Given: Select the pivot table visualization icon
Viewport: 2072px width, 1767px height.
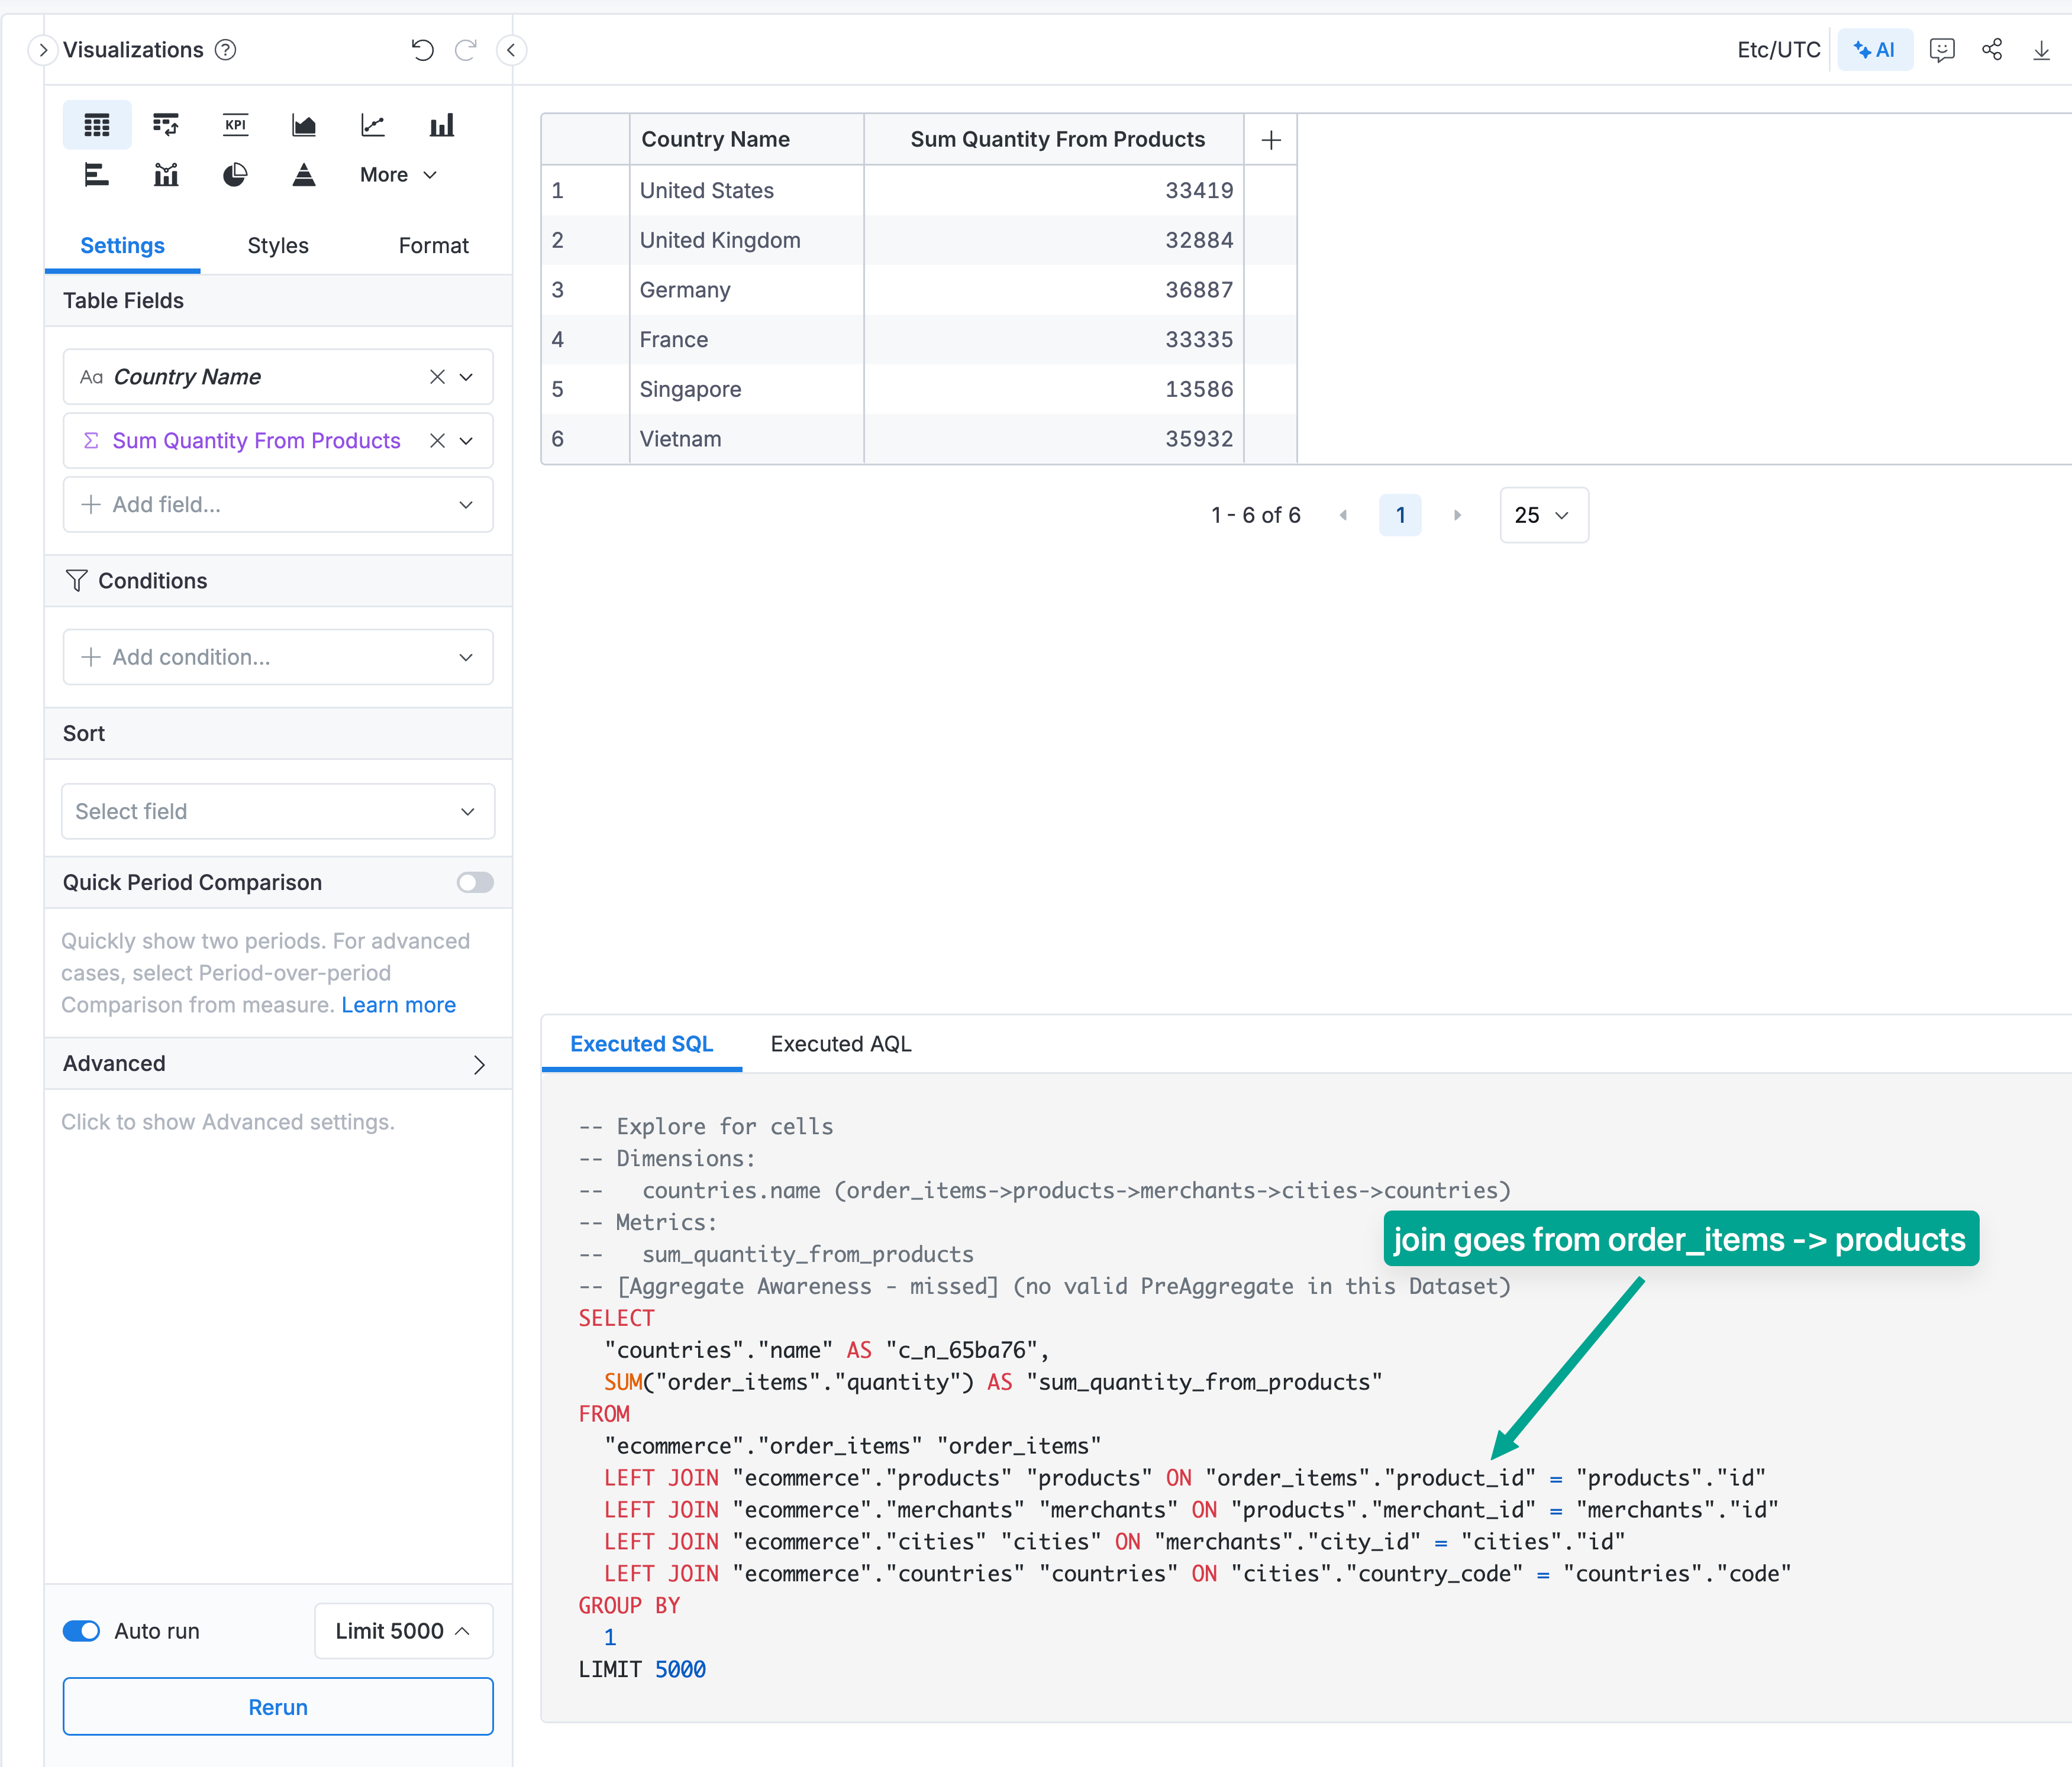Looking at the screenshot, I should point(165,125).
